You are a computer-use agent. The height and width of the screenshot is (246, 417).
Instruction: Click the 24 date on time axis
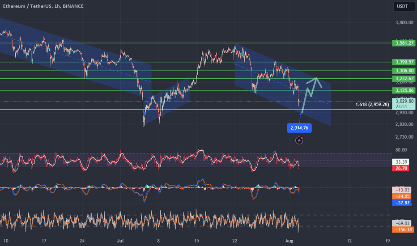82,241
